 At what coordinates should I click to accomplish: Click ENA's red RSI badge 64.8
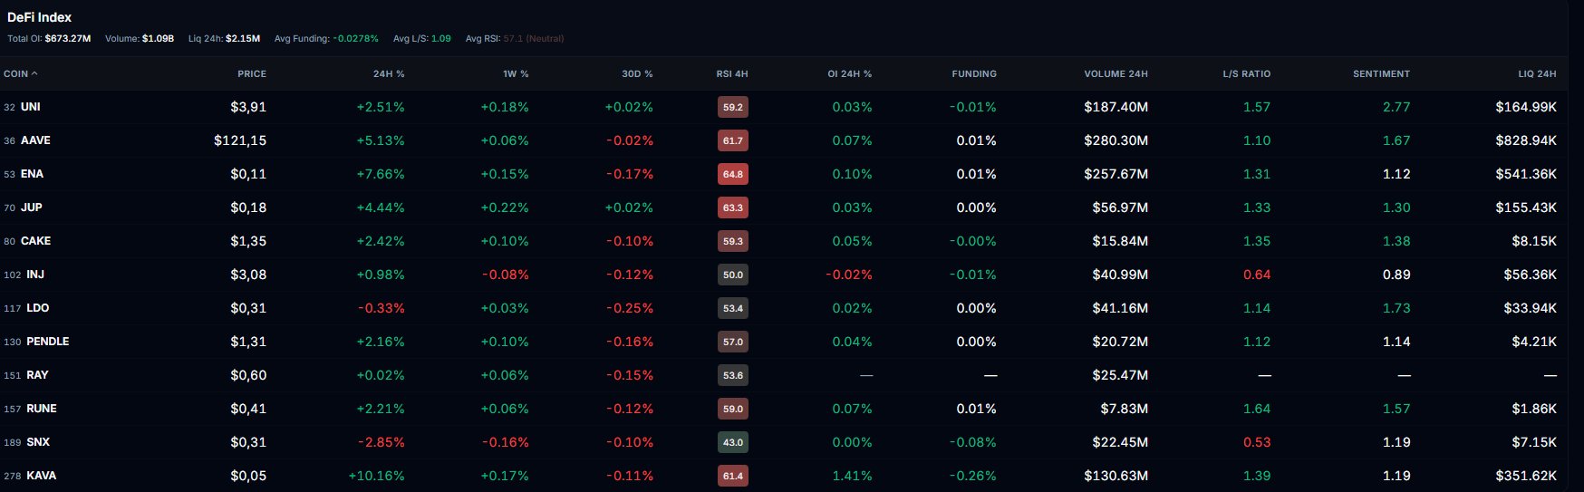coord(733,174)
